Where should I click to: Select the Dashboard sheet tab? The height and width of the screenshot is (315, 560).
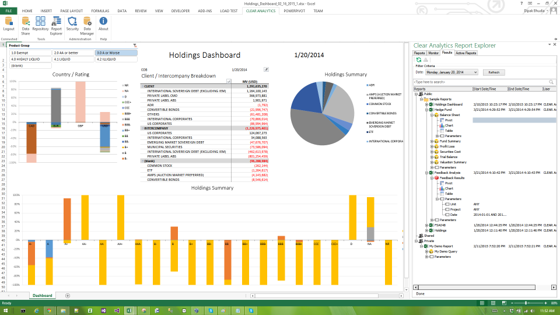42,296
